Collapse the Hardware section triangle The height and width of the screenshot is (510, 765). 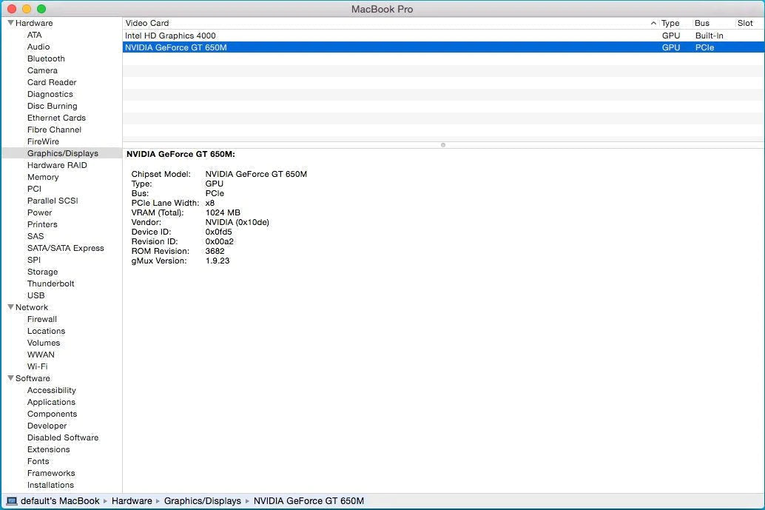pyautogui.click(x=10, y=23)
